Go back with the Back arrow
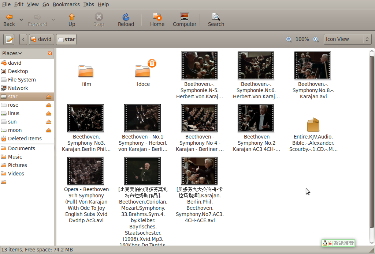Image resolution: width=375 pixels, height=254 pixels. click(9, 20)
